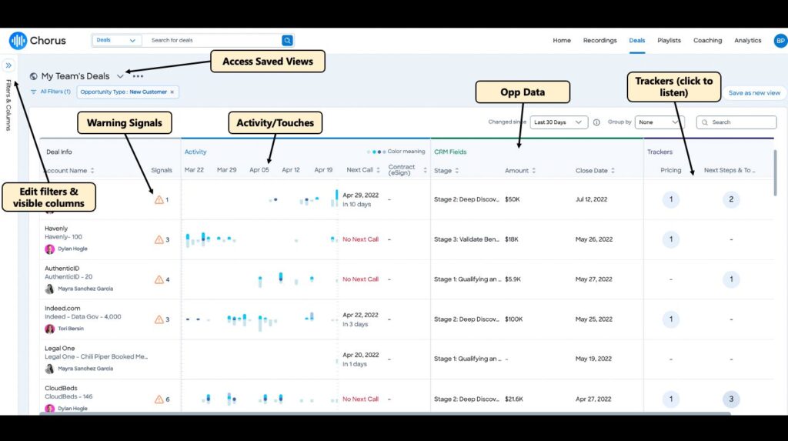This screenshot has width=788, height=441.
Task: Click No Next Call for Havenly
Action: pyautogui.click(x=360, y=239)
